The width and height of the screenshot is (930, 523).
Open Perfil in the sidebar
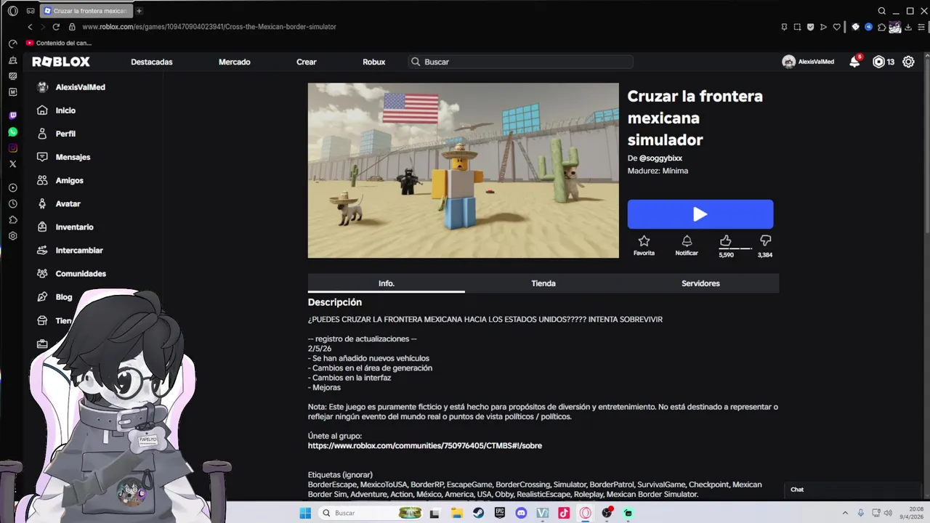pos(65,134)
